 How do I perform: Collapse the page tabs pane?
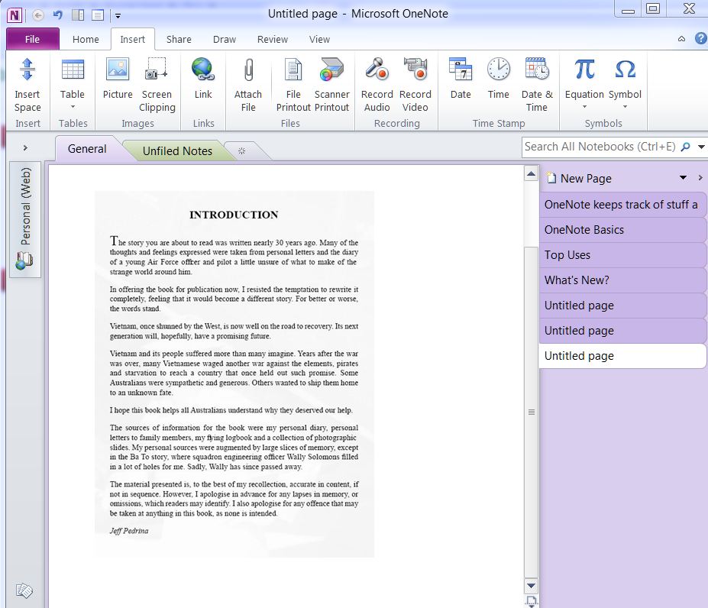tap(700, 177)
